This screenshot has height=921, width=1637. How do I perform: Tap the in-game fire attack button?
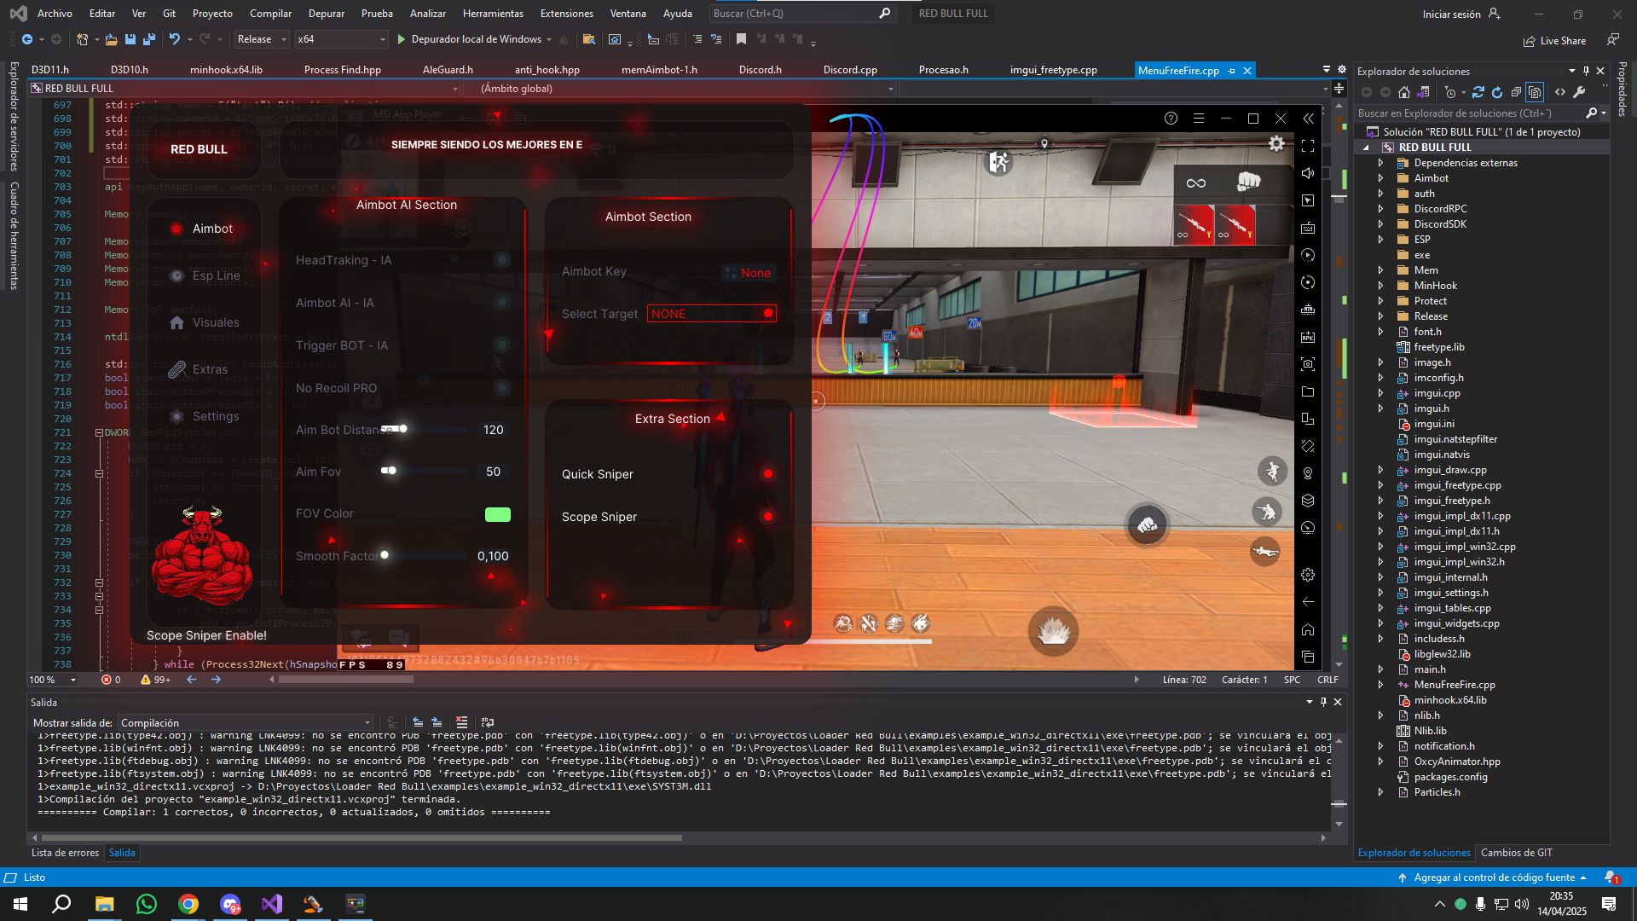[1053, 632]
